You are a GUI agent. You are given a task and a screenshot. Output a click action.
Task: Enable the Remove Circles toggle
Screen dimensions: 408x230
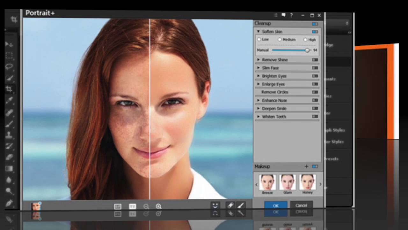click(315, 92)
